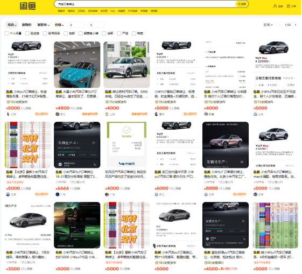The height and width of the screenshot is (274, 302).
Task: Open the YU7 Max ¥329,900 order image
Action: [275, 65]
